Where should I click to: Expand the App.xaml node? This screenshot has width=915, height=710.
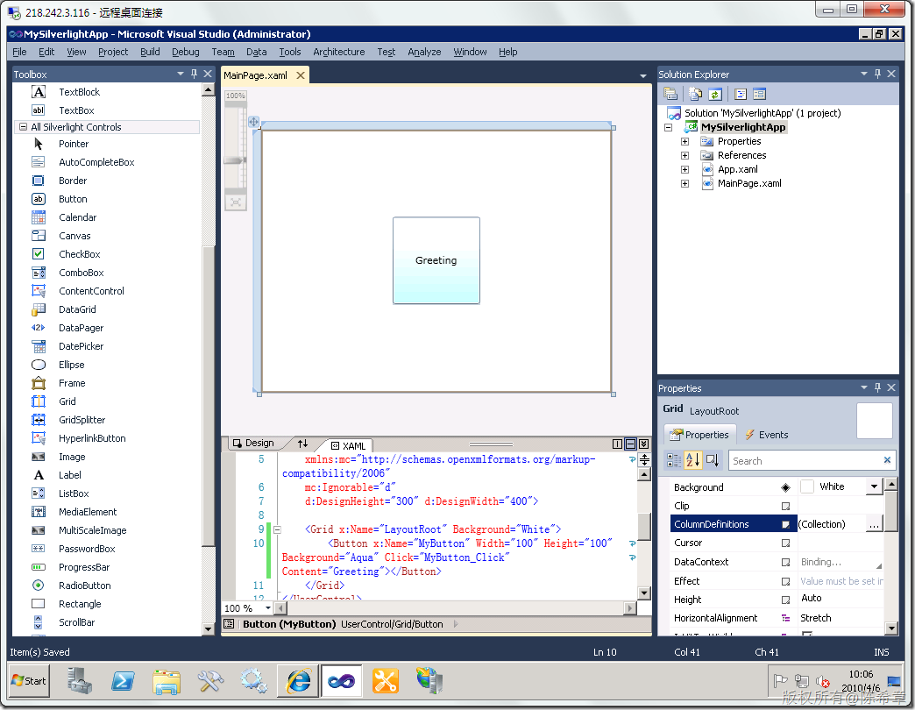pos(685,169)
